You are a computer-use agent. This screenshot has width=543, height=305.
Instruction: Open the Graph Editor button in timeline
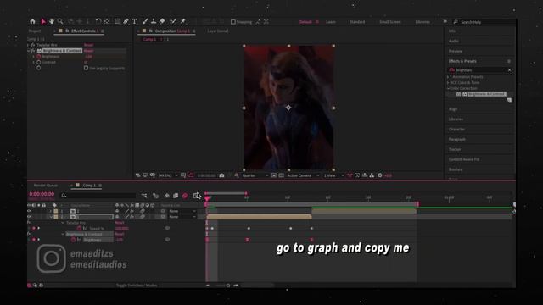pos(196,196)
